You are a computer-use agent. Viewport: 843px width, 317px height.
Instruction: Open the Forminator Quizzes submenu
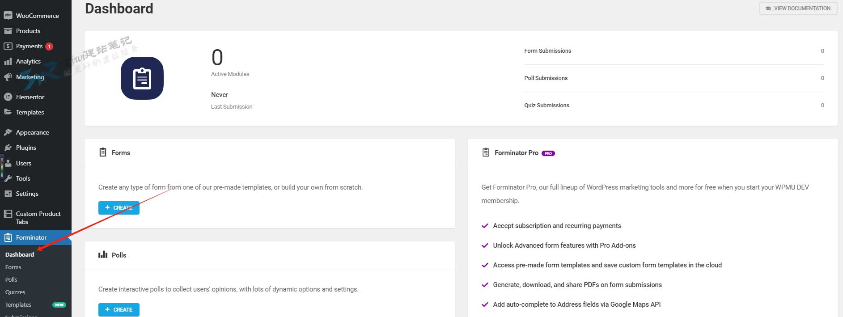(x=15, y=292)
